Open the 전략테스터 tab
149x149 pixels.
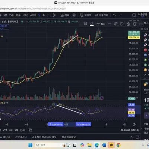[21, 137]
